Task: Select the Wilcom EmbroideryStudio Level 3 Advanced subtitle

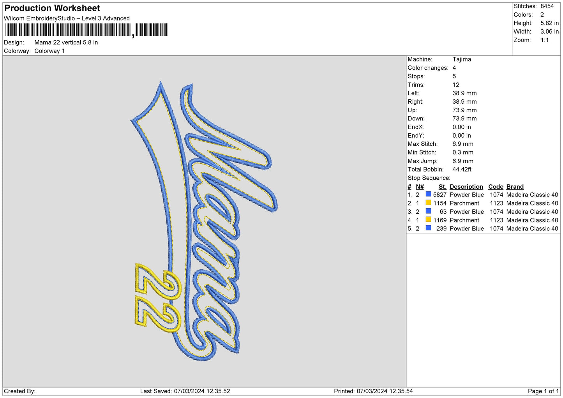Action: point(67,18)
